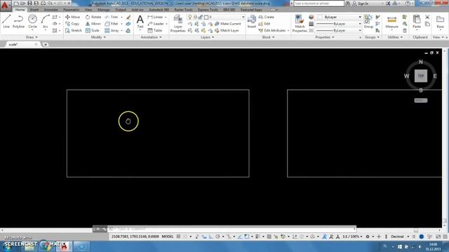Choose the Scale command
The width and height of the screenshot is (449, 252).
pos(92,30)
